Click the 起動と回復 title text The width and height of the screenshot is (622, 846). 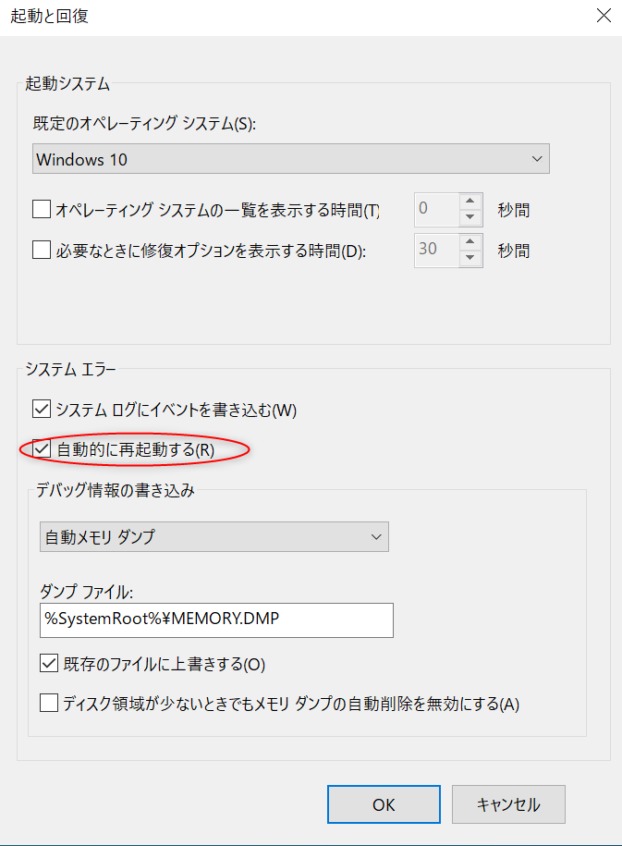[x=49, y=17]
